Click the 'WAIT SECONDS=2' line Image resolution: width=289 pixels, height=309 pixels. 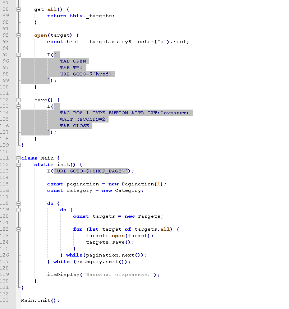pos(82,119)
